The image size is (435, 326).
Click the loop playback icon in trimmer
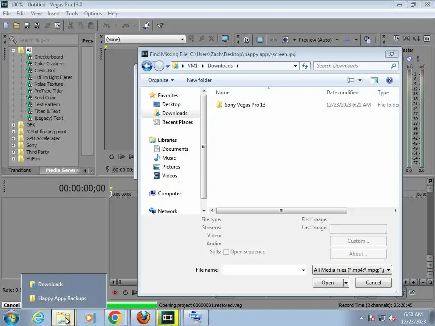pos(112,157)
